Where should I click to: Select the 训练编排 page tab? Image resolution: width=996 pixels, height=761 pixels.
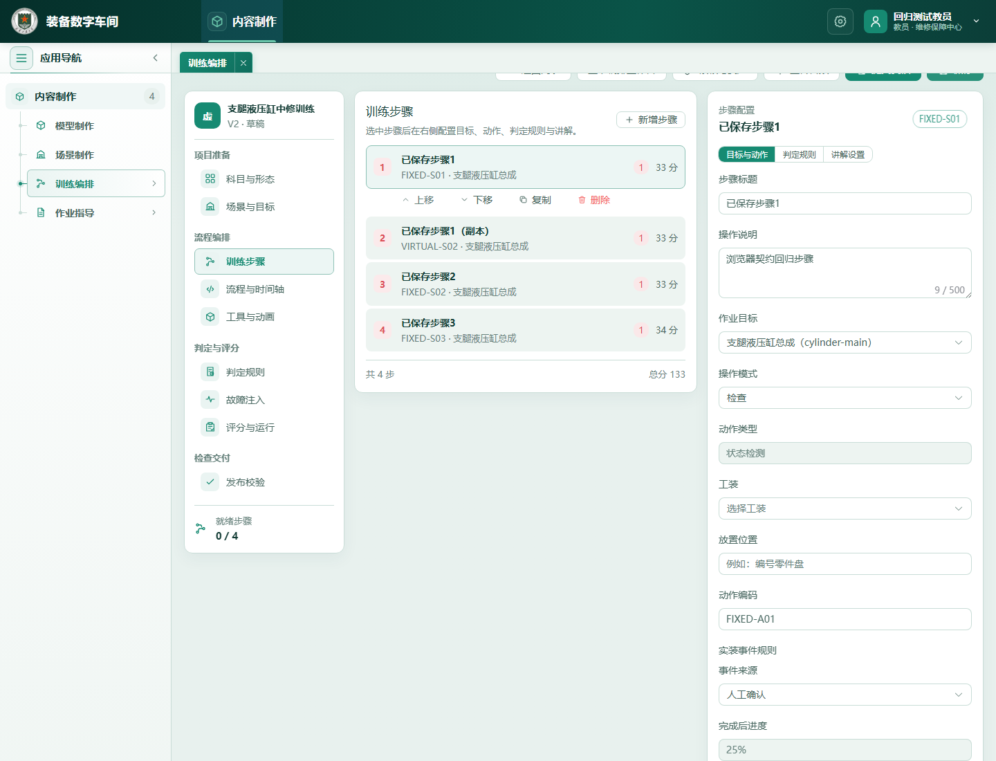click(207, 63)
